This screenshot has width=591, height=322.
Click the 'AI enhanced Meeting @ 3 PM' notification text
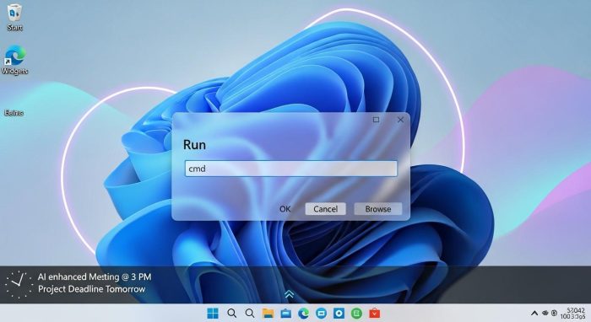click(95, 276)
